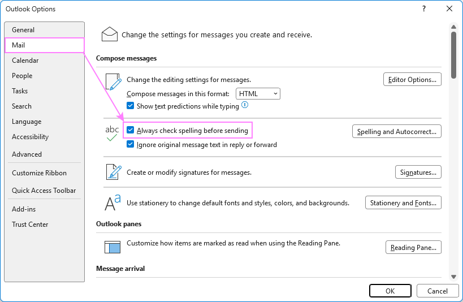Select the General category
463x302 pixels.
click(x=44, y=30)
